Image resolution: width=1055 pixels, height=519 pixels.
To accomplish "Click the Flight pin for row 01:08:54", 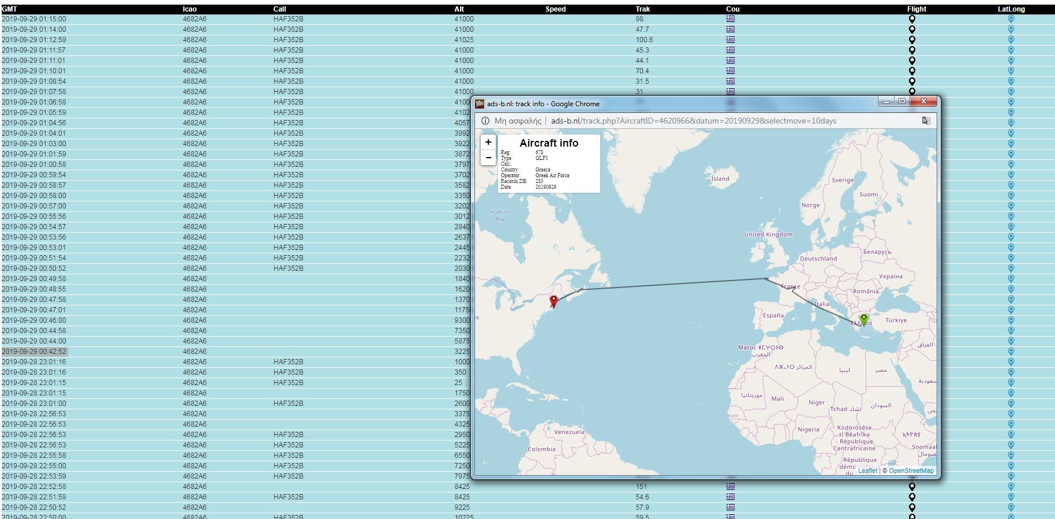I will (x=912, y=81).
